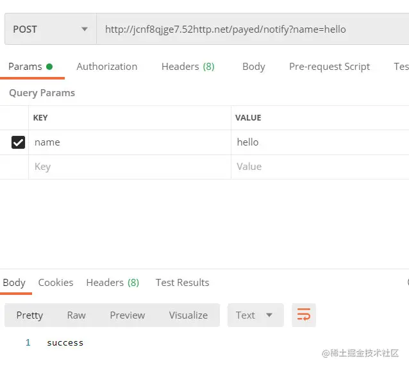
Task: Open the request Headers (8) tab
Action: [188, 67]
